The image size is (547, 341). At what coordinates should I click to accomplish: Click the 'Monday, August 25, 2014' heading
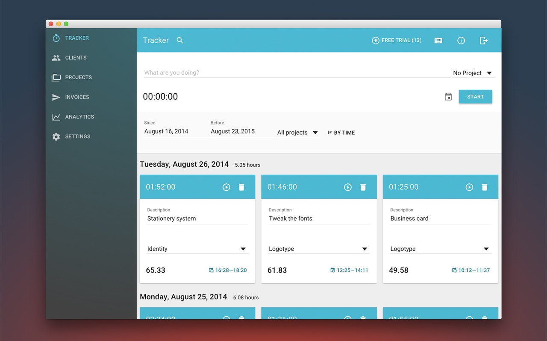(183, 297)
